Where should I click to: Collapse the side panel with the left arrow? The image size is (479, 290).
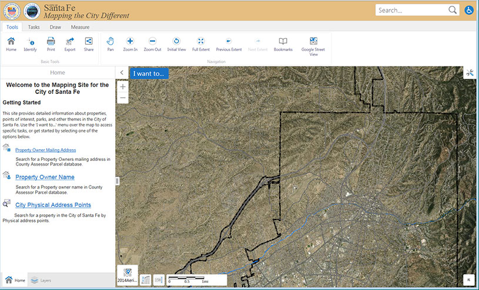pyautogui.click(x=122, y=73)
